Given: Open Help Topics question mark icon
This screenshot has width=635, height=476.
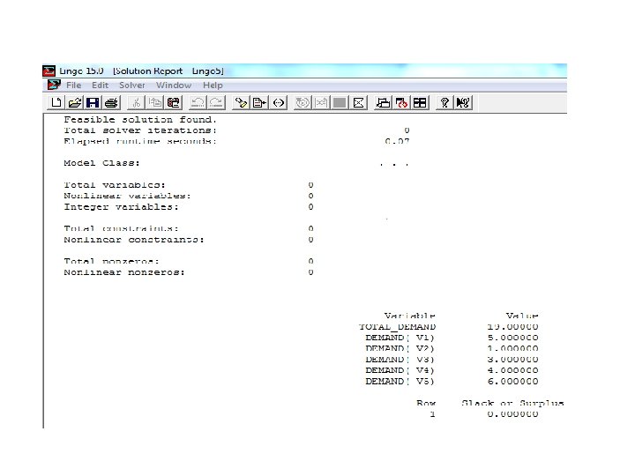Looking at the screenshot, I should click(444, 103).
